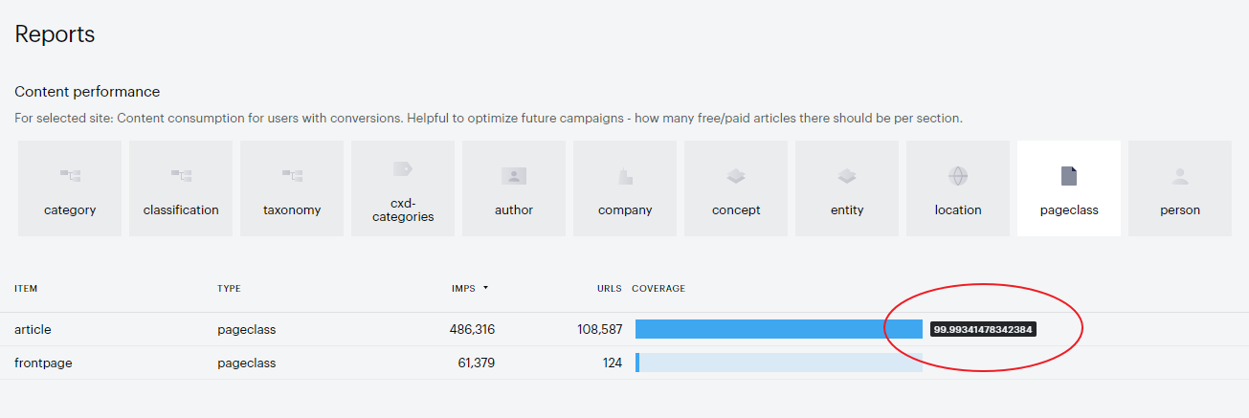Open the location globe tile
Image resolution: width=1249 pixels, height=418 pixels.
(958, 188)
